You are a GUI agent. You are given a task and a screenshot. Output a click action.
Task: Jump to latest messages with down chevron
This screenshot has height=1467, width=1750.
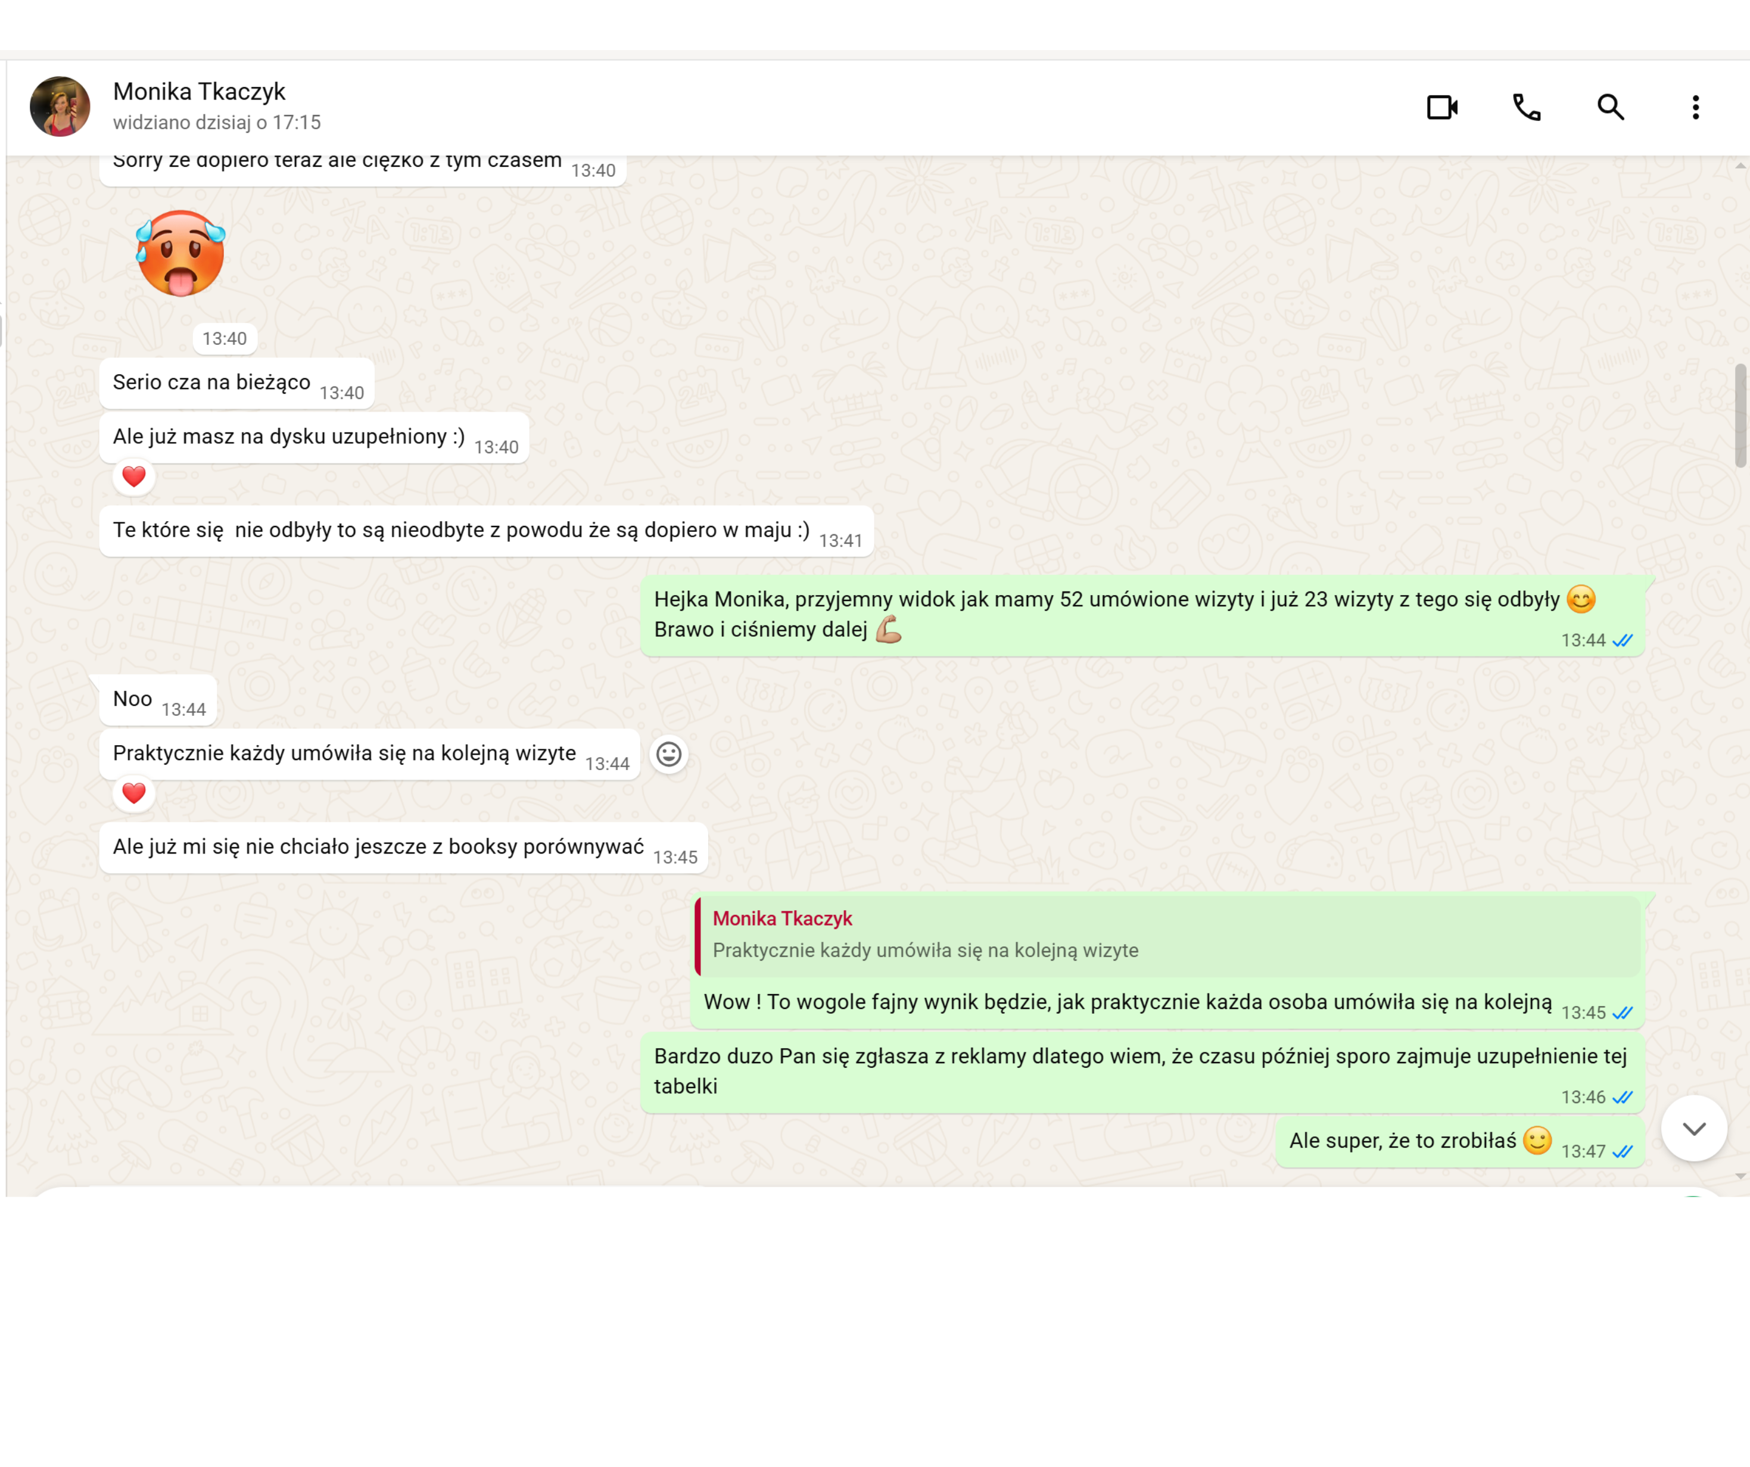(1694, 1129)
